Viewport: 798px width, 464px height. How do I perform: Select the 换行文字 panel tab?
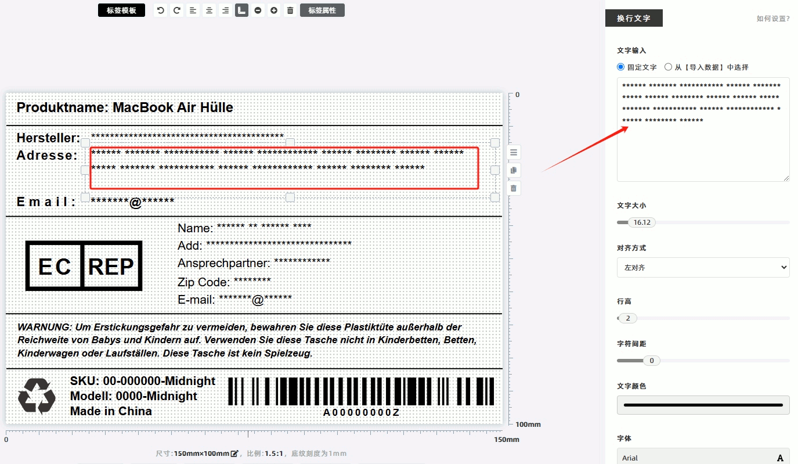click(x=634, y=19)
